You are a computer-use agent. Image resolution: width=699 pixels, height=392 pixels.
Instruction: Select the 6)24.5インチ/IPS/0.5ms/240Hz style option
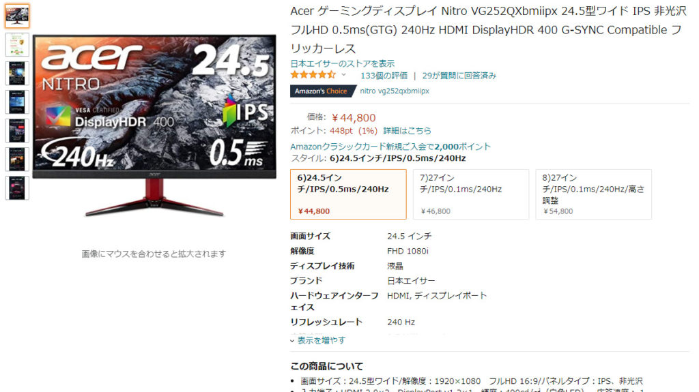point(348,194)
